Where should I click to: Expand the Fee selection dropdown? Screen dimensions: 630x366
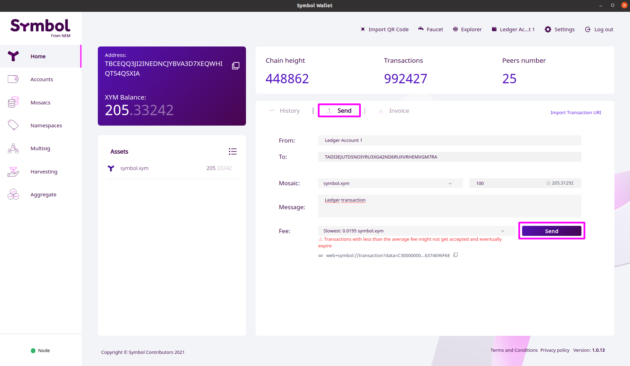pyautogui.click(x=417, y=231)
